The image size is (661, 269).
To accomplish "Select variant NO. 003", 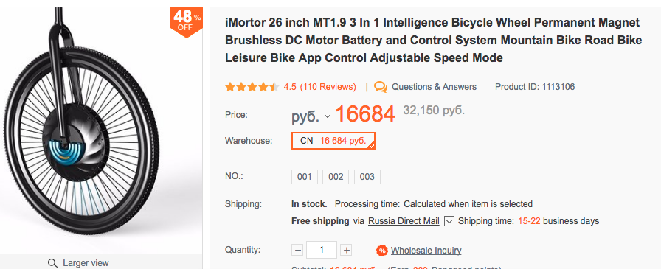I will coord(367,177).
